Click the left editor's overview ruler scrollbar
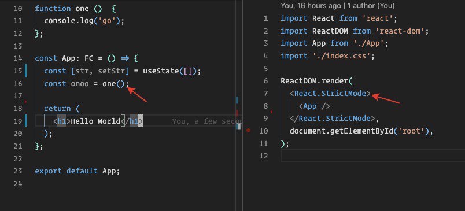This screenshot has height=211, width=465. [x=239, y=105]
